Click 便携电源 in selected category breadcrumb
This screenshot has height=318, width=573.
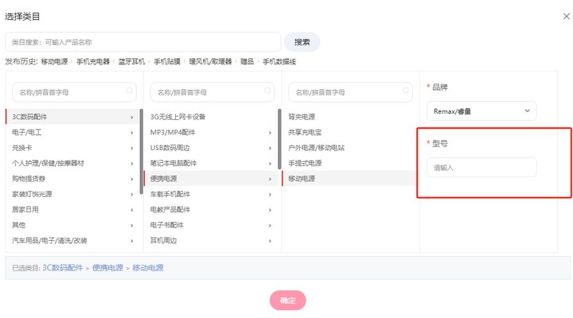tap(107, 268)
